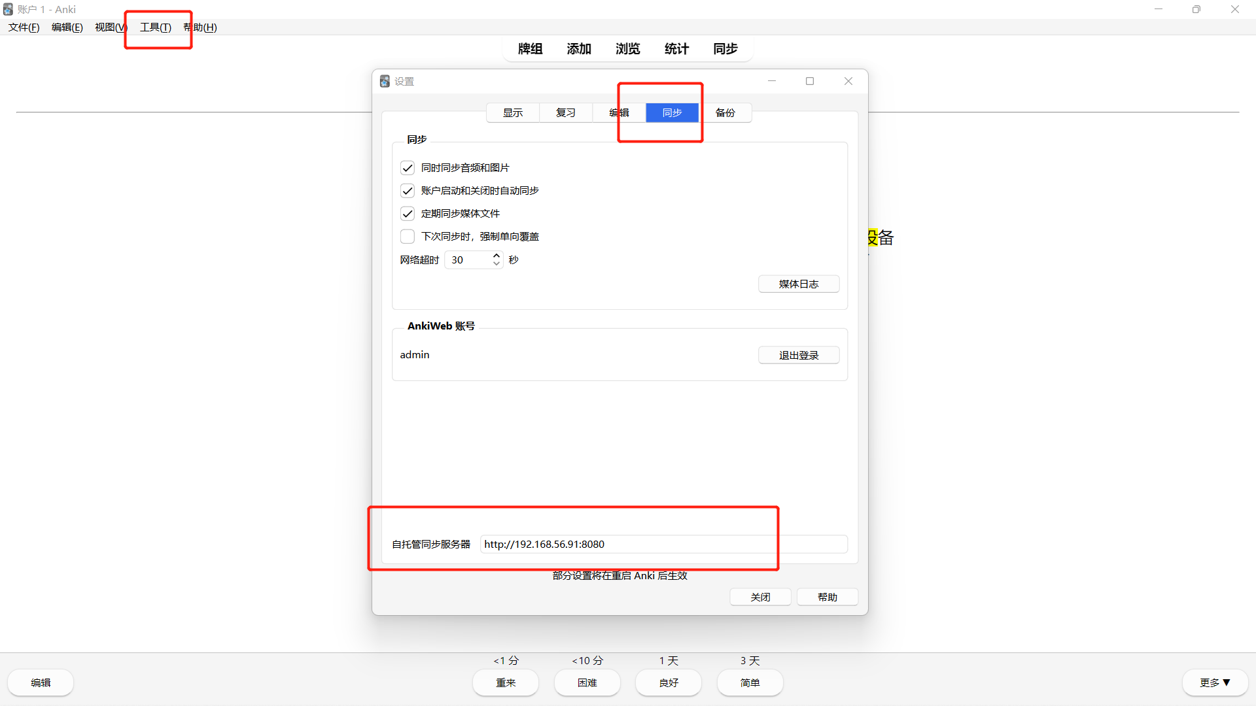Viewport: 1256px width, 706px height.
Task: Close the main Anki window
Action: point(1235,9)
